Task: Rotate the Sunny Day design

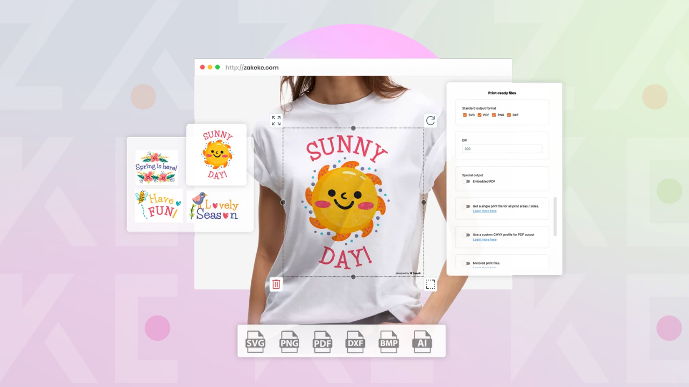Action: point(430,120)
